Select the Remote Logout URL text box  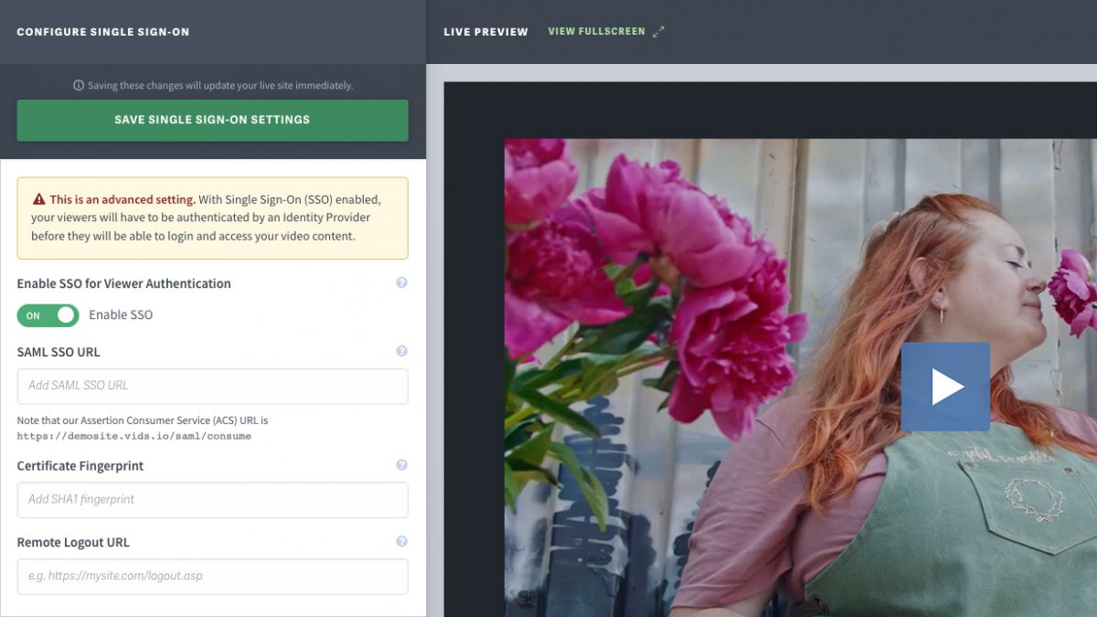tap(212, 577)
